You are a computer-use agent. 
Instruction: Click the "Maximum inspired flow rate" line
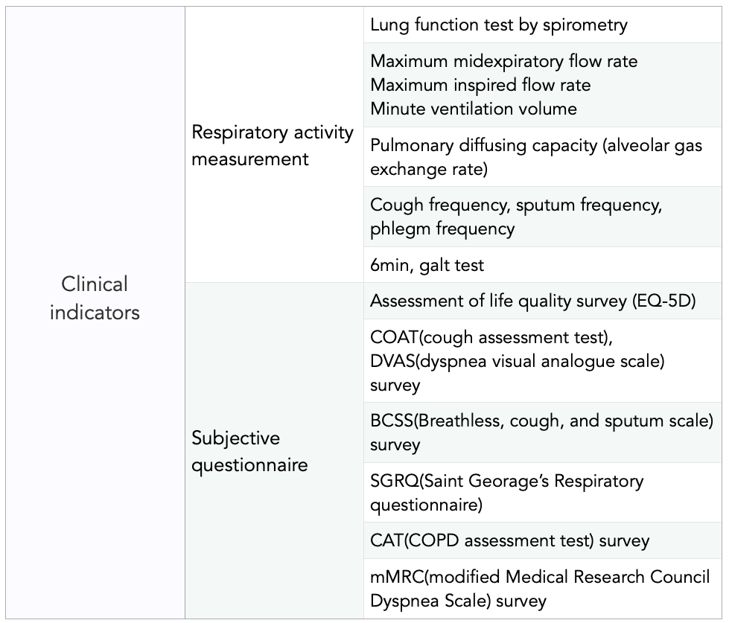click(480, 85)
